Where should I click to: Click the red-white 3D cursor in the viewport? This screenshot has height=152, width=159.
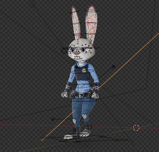point(136,128)
